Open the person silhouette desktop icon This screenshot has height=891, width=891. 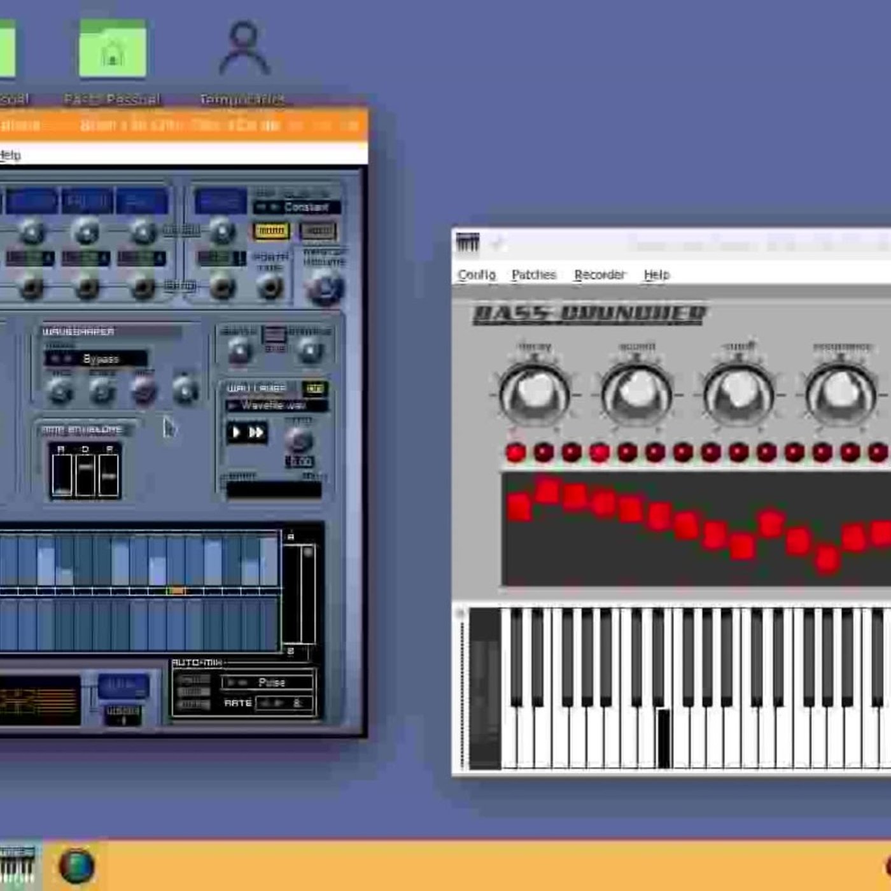[x=244, y=49]
